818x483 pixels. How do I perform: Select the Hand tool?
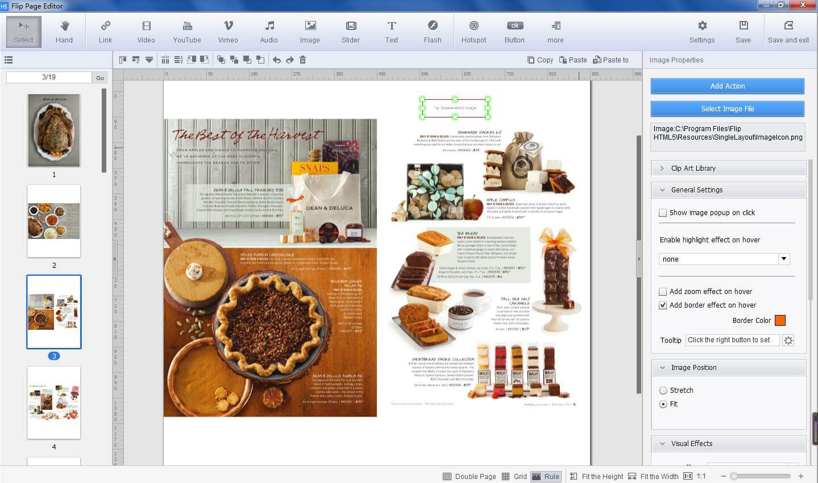tap(64, 31)
